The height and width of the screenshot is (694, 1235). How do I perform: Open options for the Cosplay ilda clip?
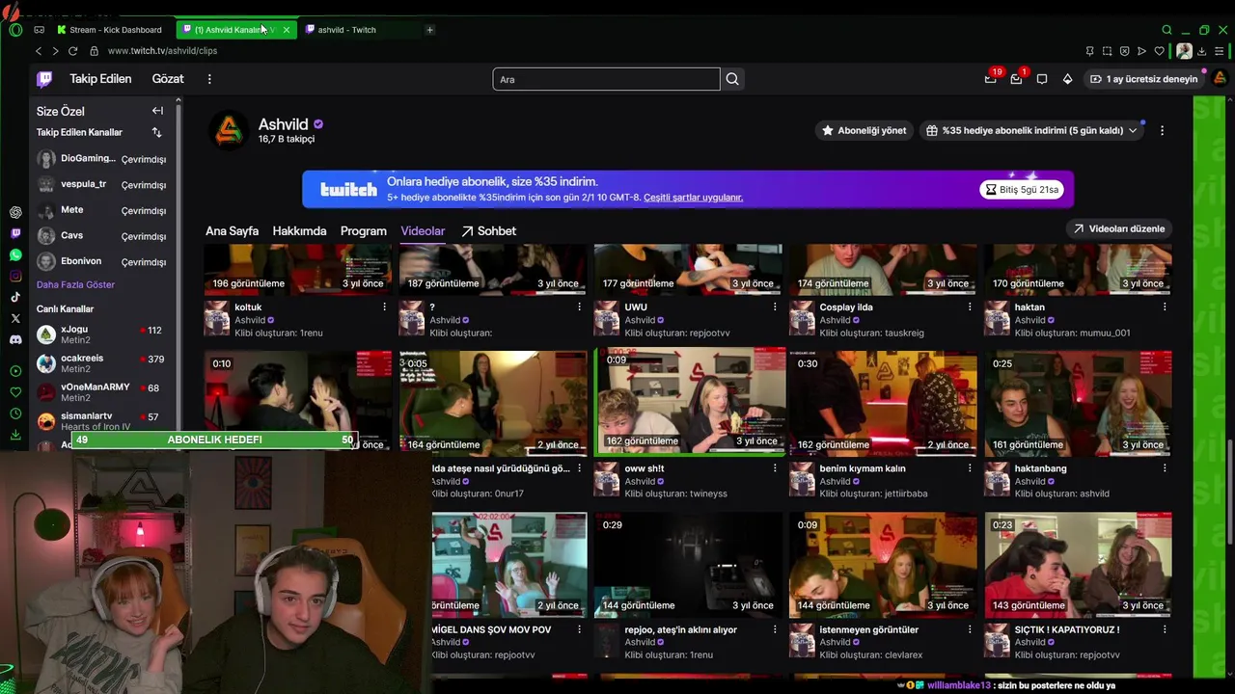pyautogui.click(x=970, y=307)
